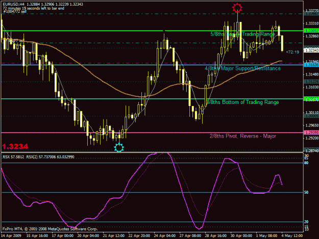This screenshot has height=239, width=319.
Task: Select the '4/8ths Major Support/Resistance' label
Action: tap(242, 68)
